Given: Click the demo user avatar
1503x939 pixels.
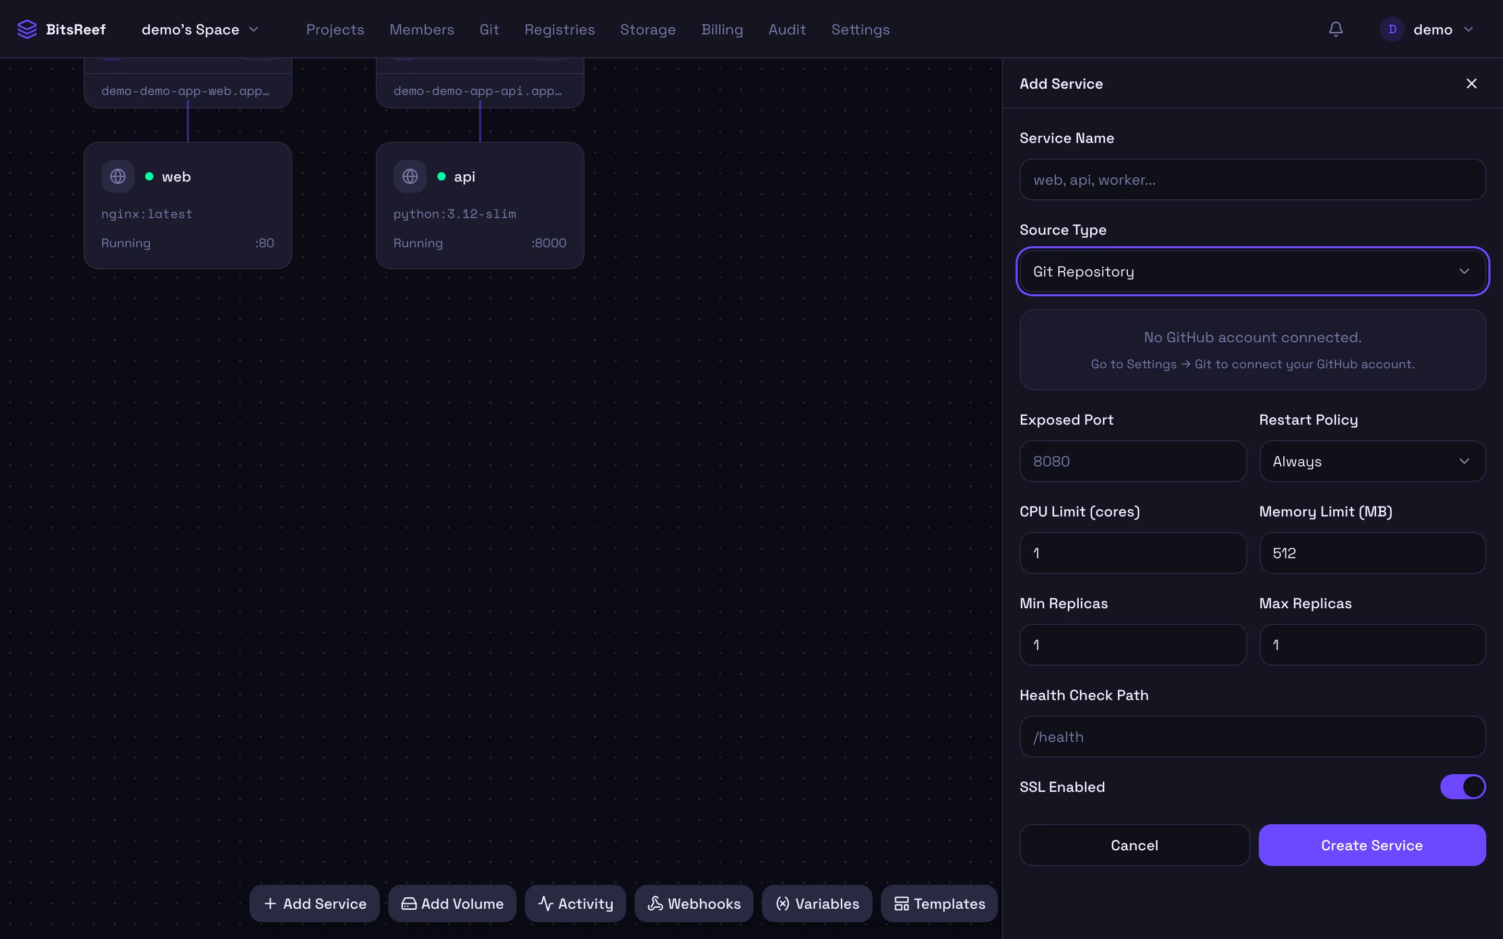Looking at the screenshot, I should (1392, 29).
